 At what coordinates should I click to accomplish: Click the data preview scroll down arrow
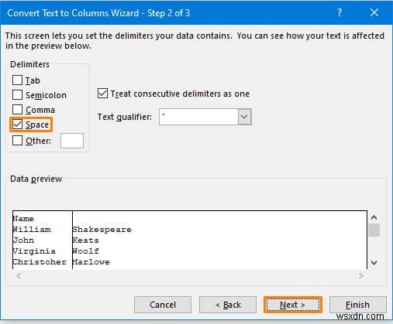374,263
